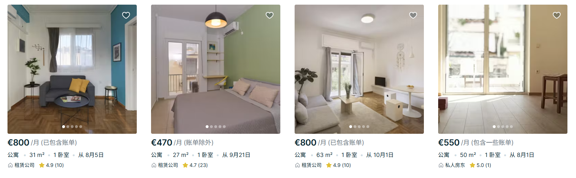576x178 pixels.
Task: Click the star rating 4.9 (10) under 31 m² listing
Action: pyautogui.click(x=51, y=165)
